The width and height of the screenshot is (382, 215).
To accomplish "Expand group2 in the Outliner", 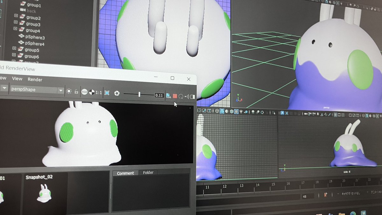I will coord(16,16).
